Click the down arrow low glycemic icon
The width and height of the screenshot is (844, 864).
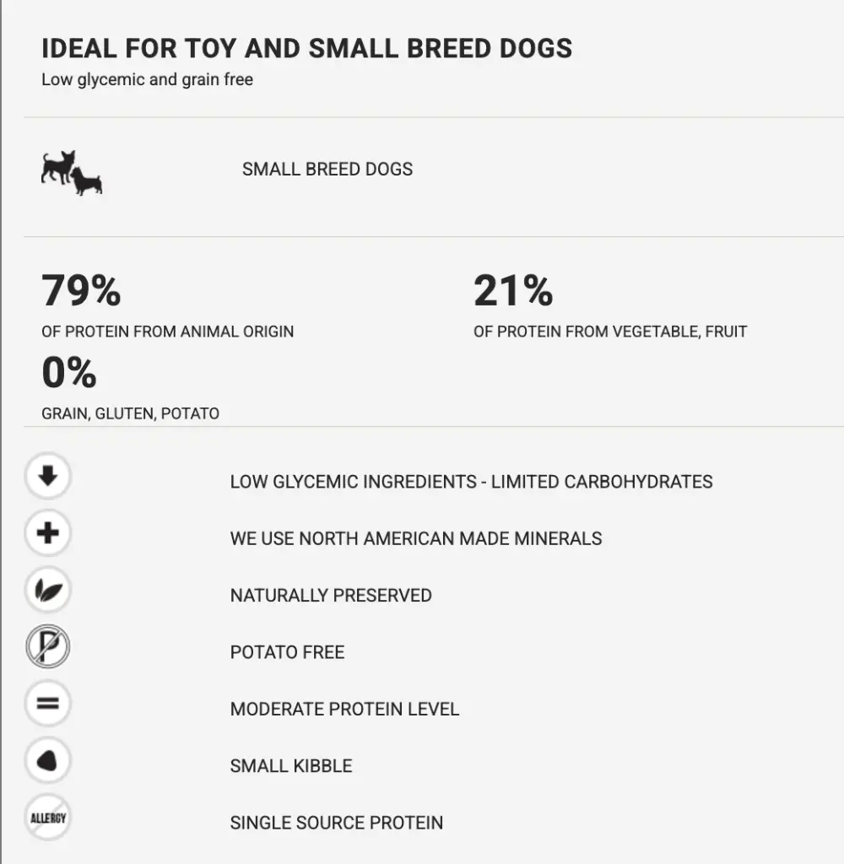[x=48, y=476]
